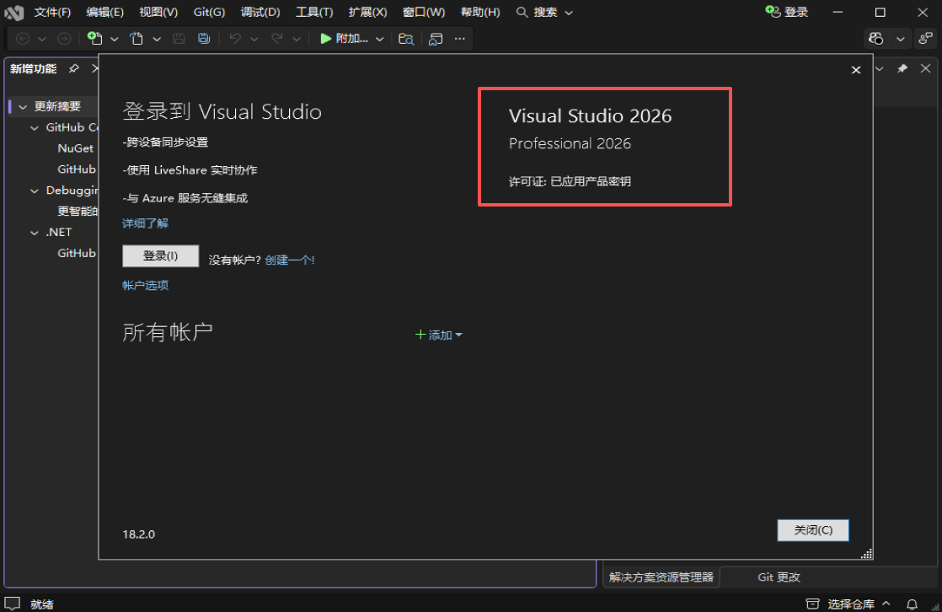Switch to the Git 更改 tab

pos(779,577)
